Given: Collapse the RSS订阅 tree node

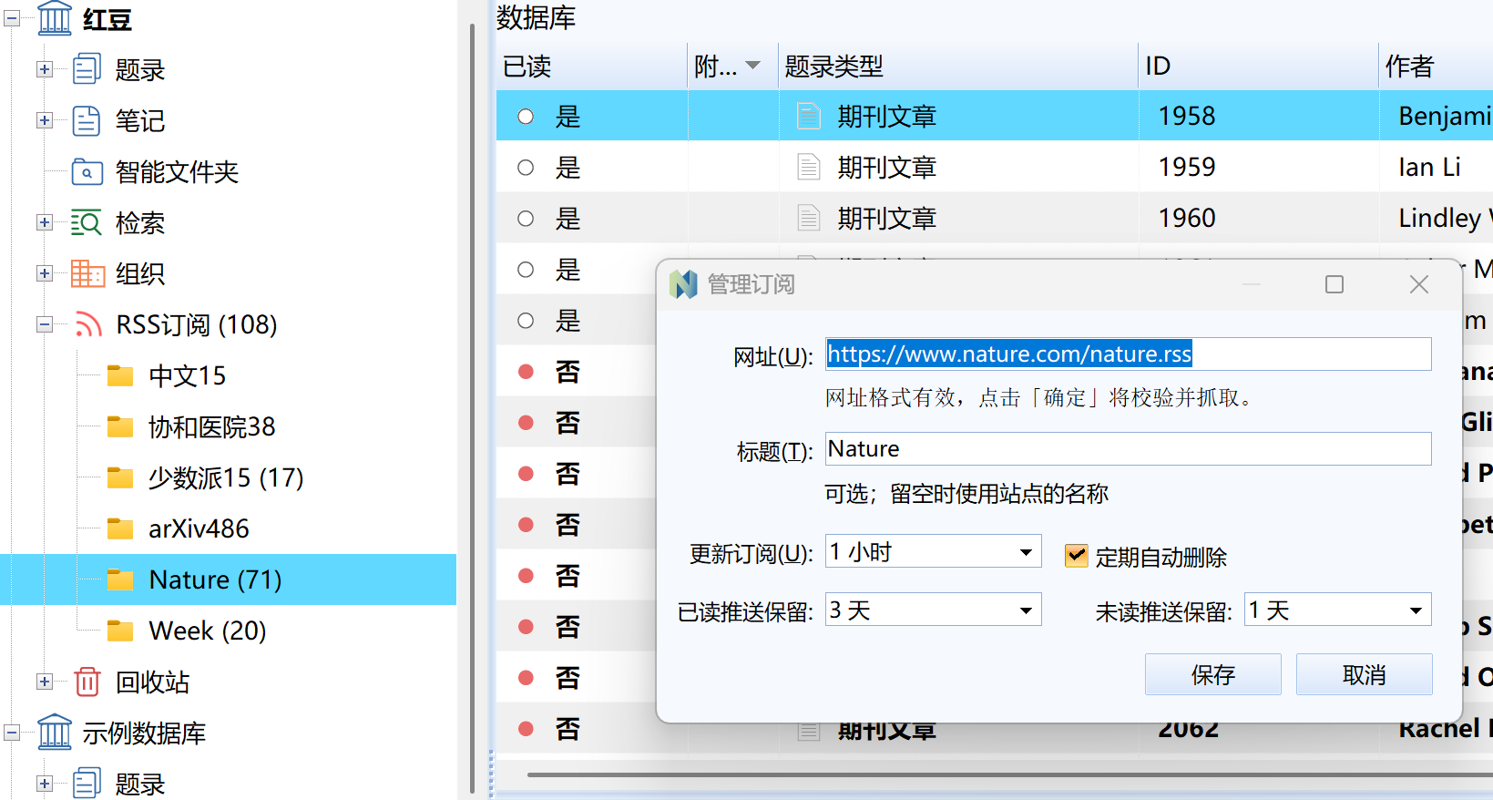Looking at the screenshot, I should coord(44,324).
